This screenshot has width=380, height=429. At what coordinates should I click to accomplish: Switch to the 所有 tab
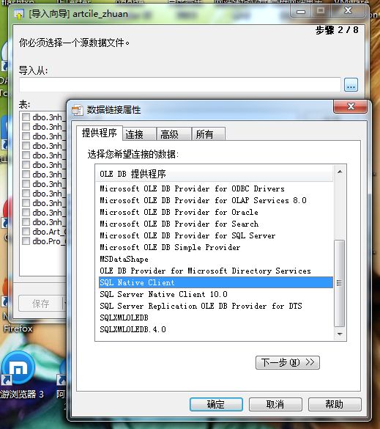click(209, 134)
